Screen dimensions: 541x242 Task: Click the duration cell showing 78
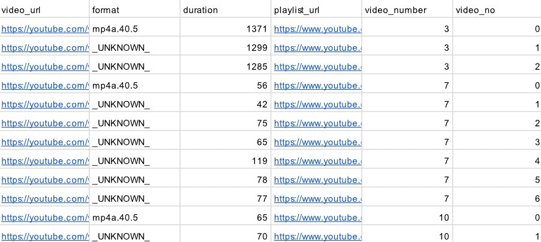click(226, 180)
